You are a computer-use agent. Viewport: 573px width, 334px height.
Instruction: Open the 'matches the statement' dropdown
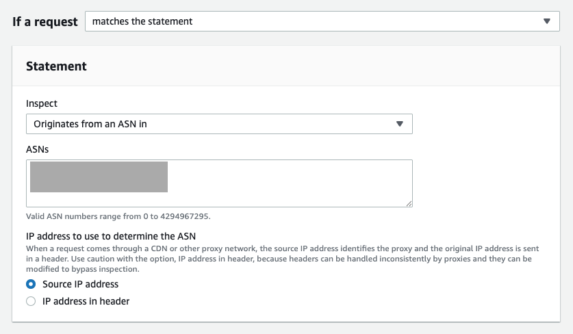pyautogui.click(x=322, y=21)
